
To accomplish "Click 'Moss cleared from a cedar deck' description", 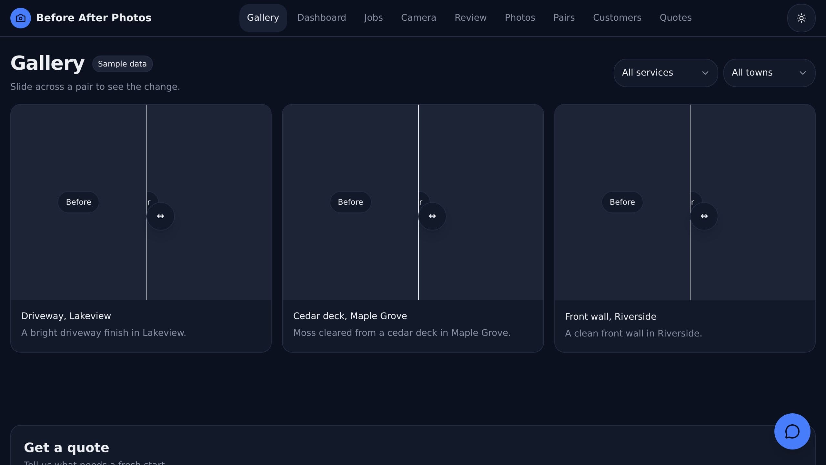I will (402, 333).
